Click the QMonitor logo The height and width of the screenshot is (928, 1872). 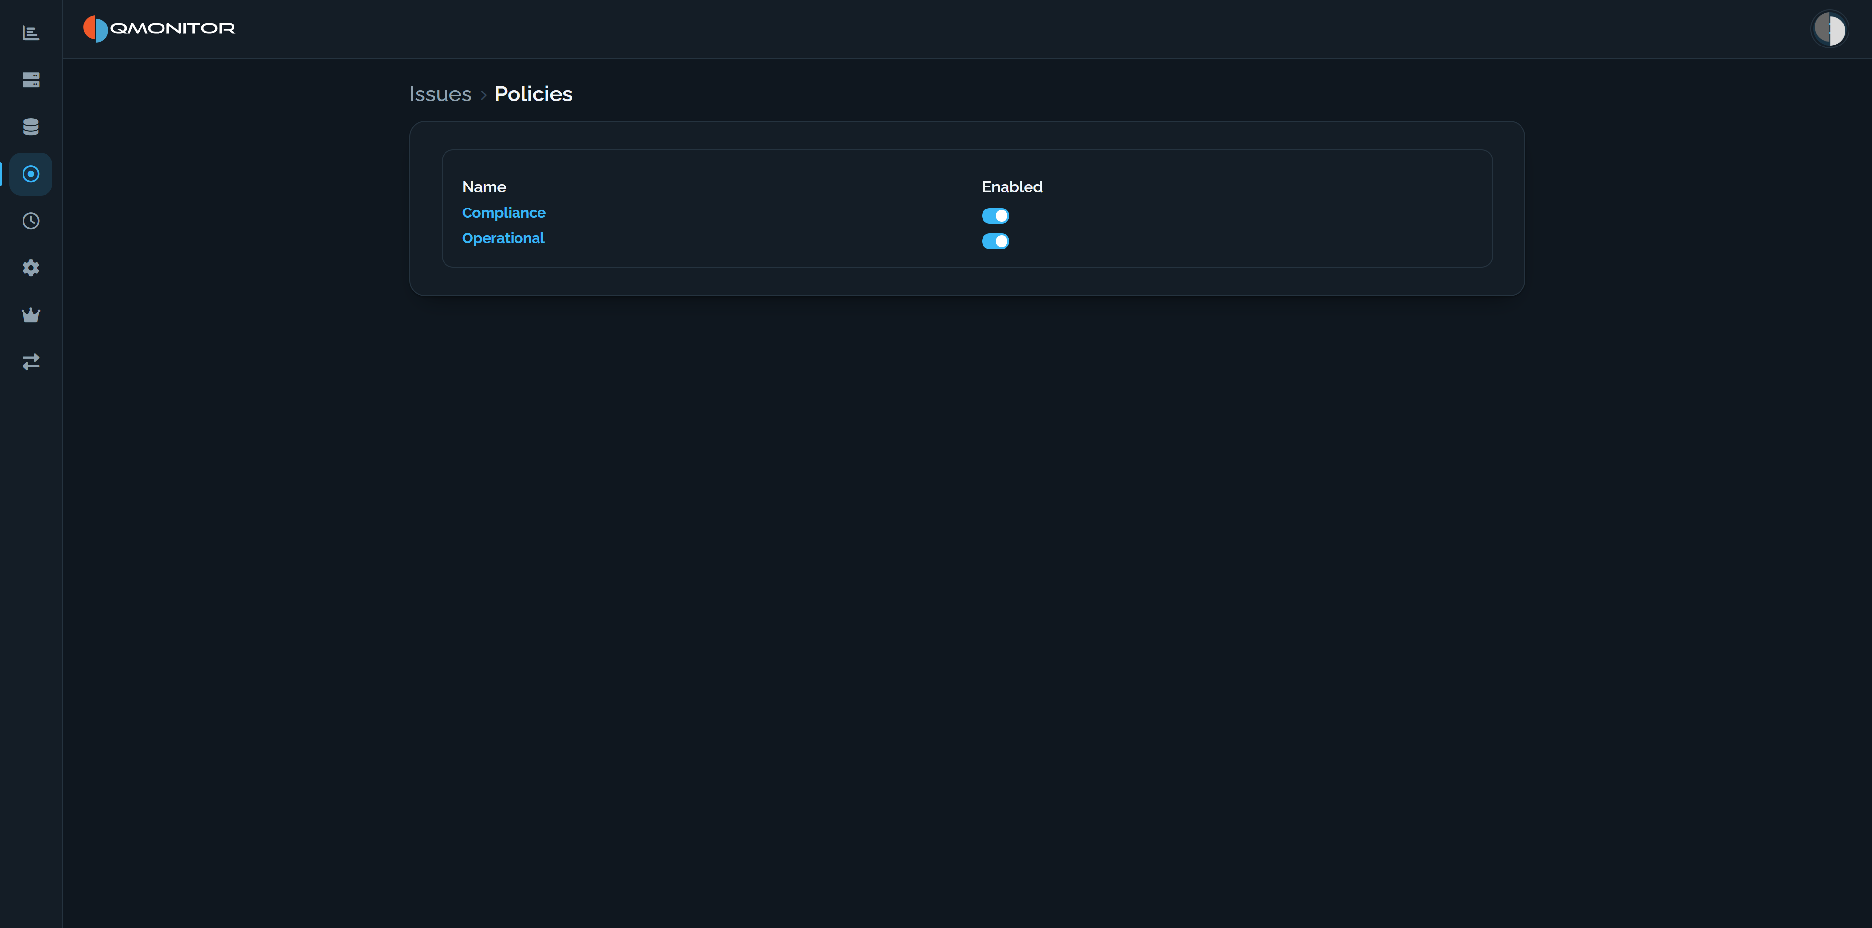pyautogui.click(x=159, y=28)
